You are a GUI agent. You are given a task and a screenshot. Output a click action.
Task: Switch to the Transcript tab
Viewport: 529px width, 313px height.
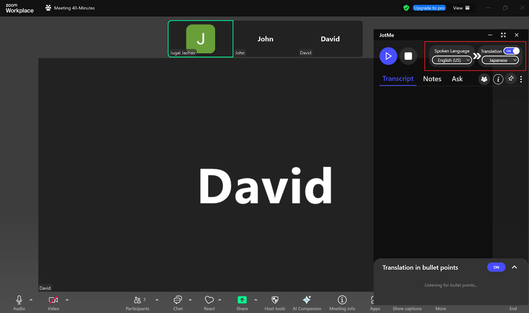(398, 79)
